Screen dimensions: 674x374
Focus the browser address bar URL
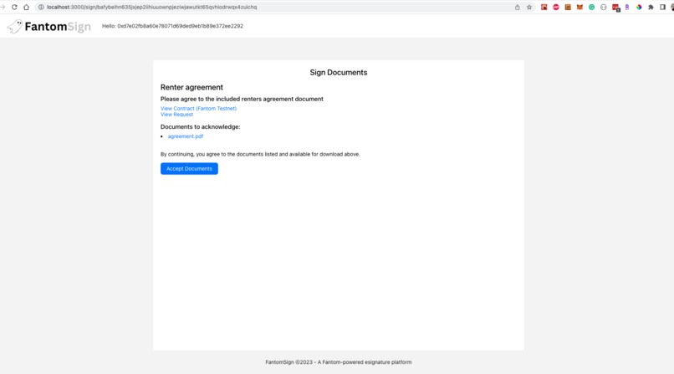[151, 7]
